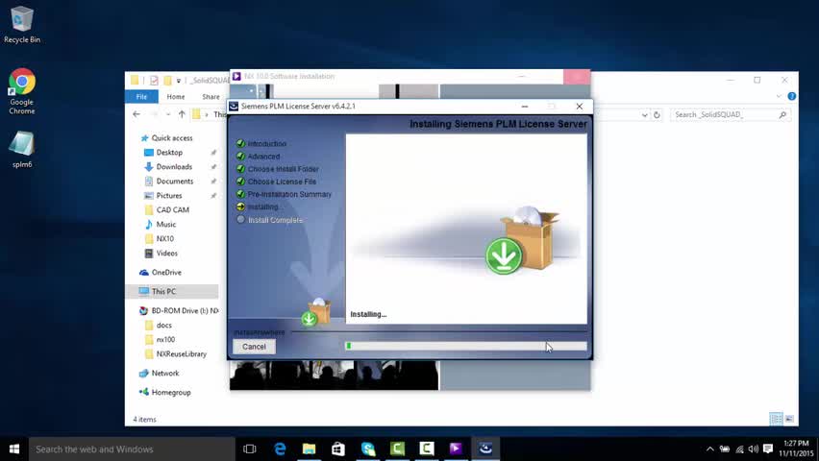The height and width of the screenshot is (461, 819).
Task: Expand the Explorer ribbon chevron
Action: (x=779, y=96)
